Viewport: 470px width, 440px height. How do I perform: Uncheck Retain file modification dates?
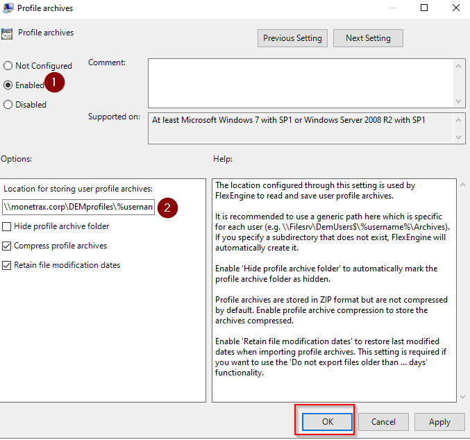[x=7, y=265]
